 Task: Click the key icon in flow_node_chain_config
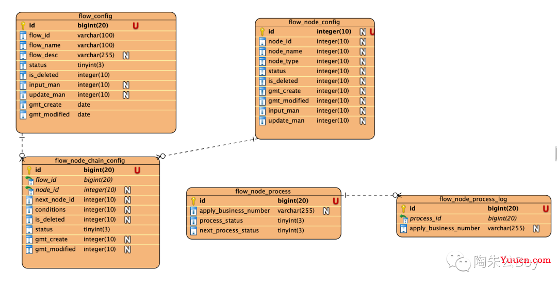[x=29, y=170]
